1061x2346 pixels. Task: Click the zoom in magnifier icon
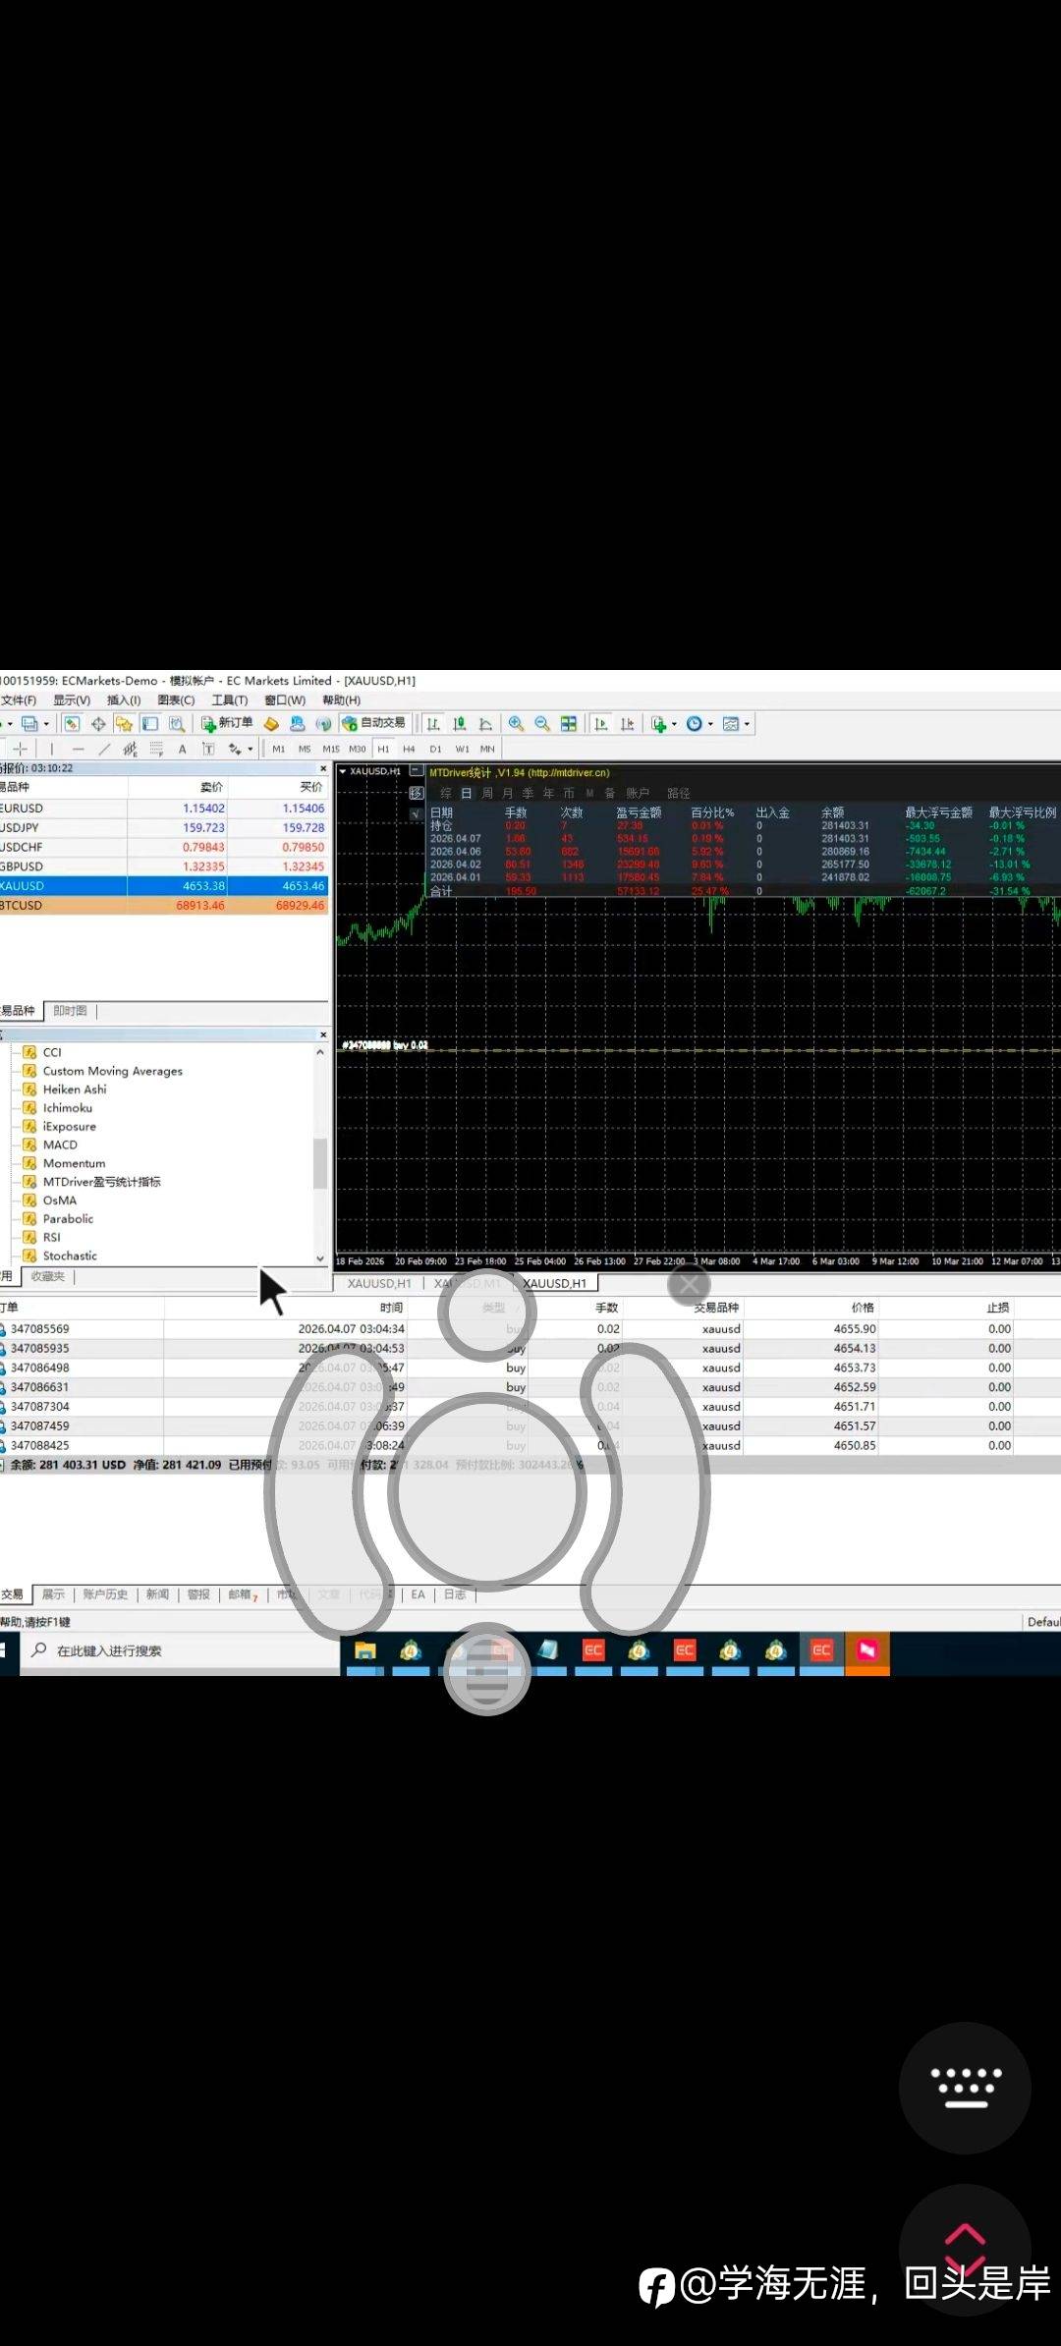coord(516,724)
